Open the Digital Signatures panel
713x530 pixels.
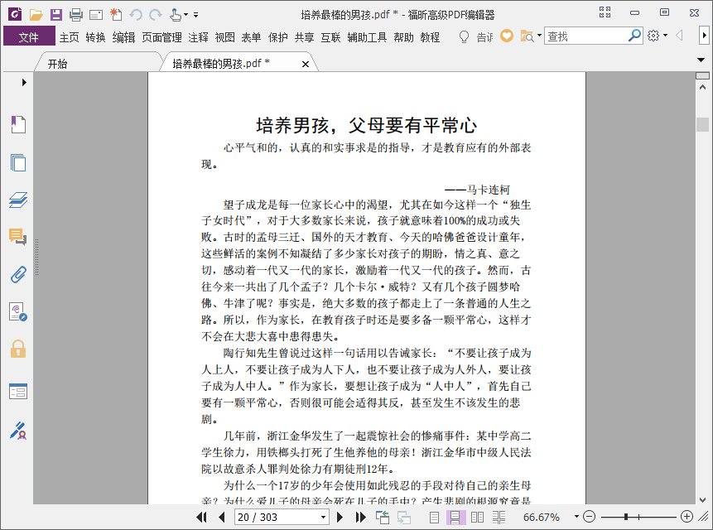pos(18,312)
